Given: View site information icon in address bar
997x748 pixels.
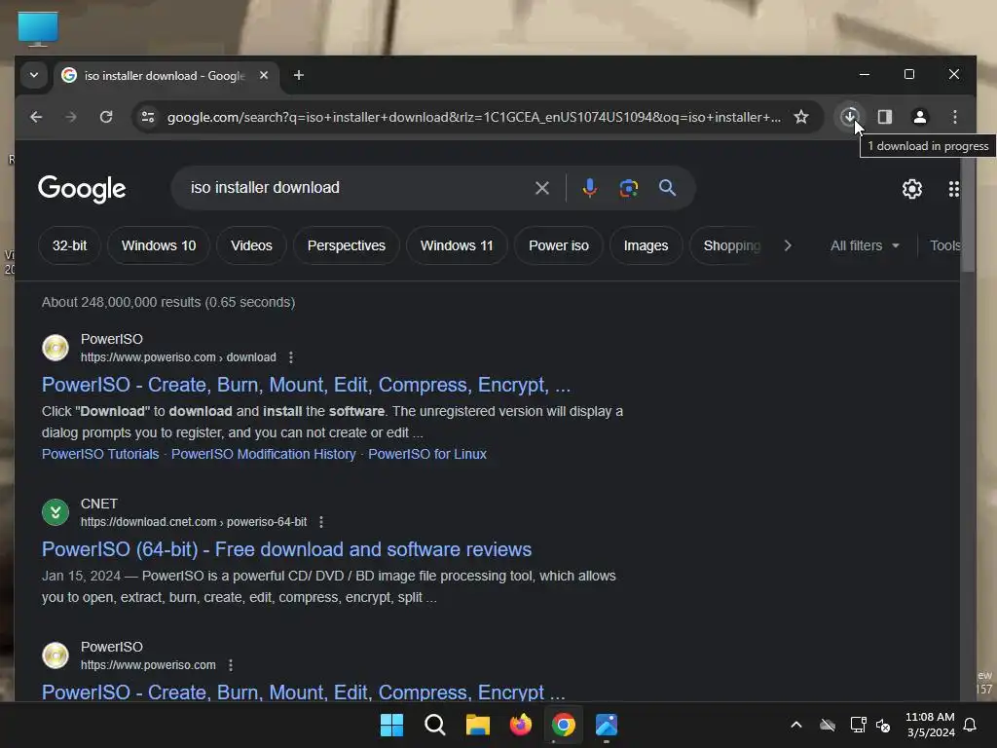Looking at the screenshot, I should 148,117.
